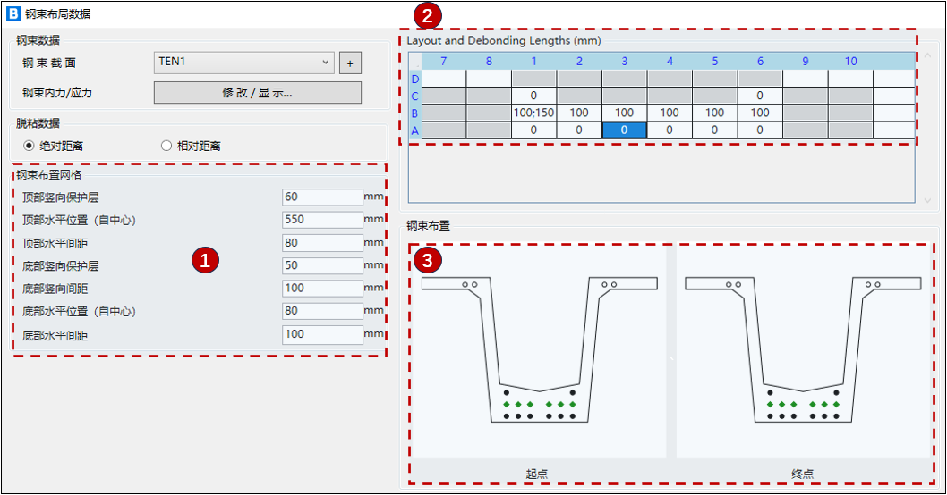The height and width of the screenshot is (495, 947).
Task: Select the 相对距离 radio button
Action: [166, 146]
